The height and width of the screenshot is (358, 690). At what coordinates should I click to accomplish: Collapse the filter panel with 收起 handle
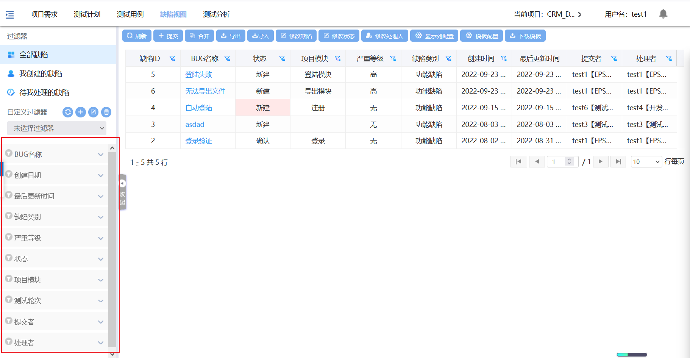click(x=122, y=192)
